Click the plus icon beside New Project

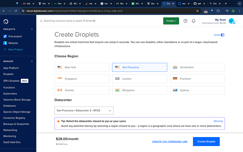(5, 49)
